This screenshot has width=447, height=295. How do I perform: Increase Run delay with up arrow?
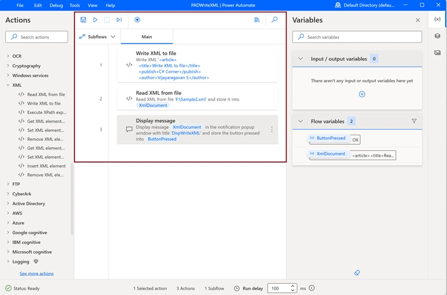(293, 286)
